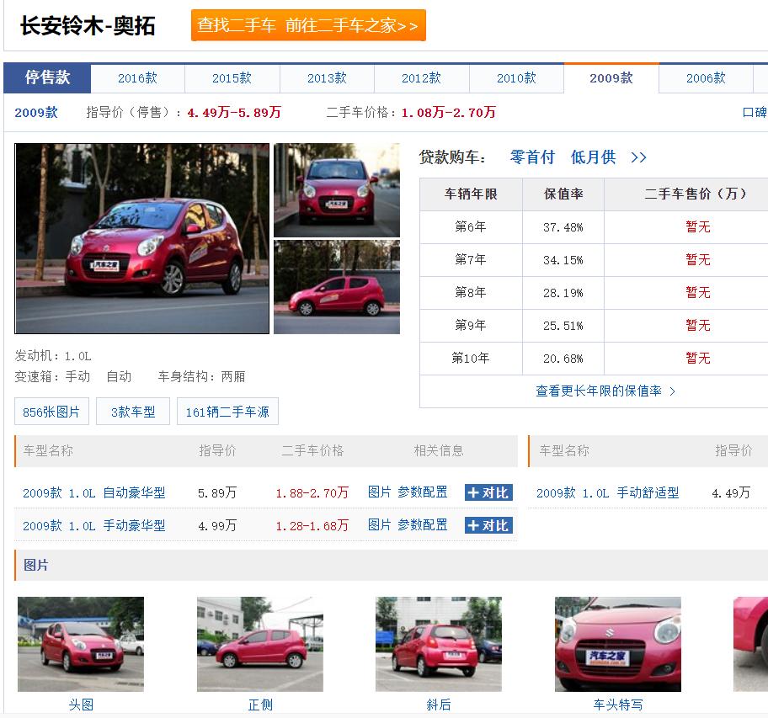Click the 低月供 loan link
The image size is (768, 718).
593,157
